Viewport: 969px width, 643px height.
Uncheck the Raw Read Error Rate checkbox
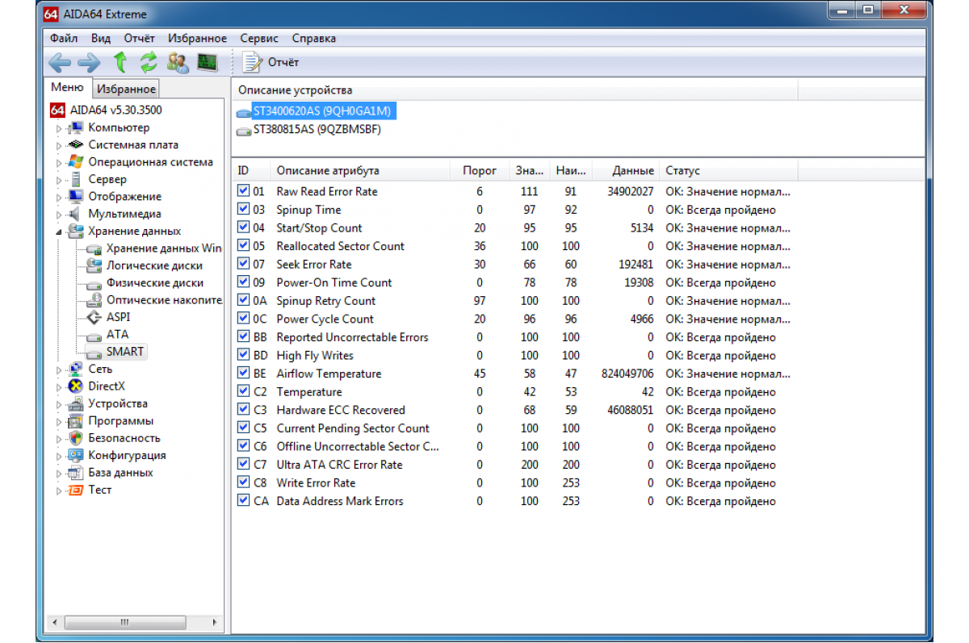[243, 191]
